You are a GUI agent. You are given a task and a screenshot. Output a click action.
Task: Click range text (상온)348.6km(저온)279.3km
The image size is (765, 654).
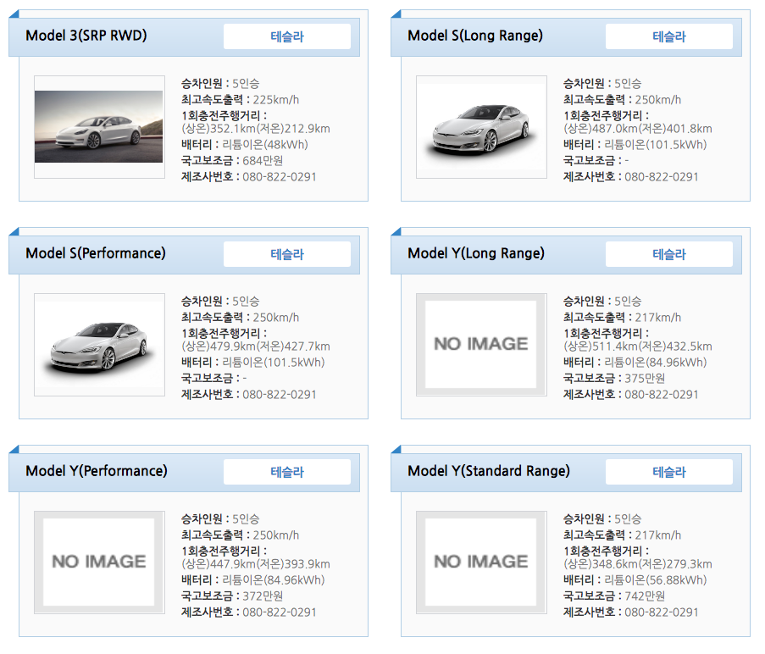(x=638, y=563)
